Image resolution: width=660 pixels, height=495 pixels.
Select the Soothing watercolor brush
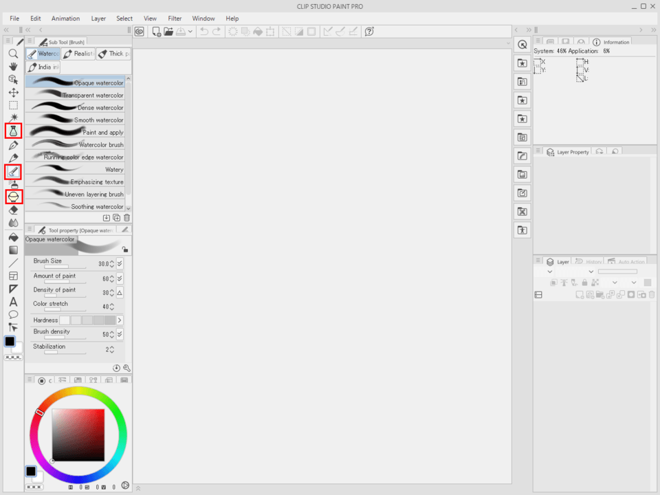click(x=75, y=206)
